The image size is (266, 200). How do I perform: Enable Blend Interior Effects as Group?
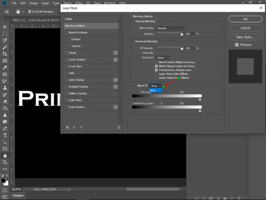(157, 62)
